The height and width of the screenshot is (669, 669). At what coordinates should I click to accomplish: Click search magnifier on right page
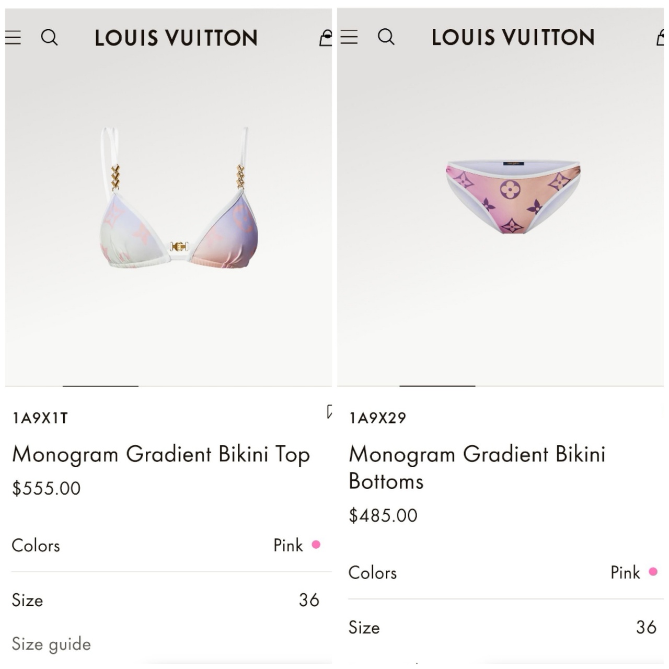coord(386,37)
